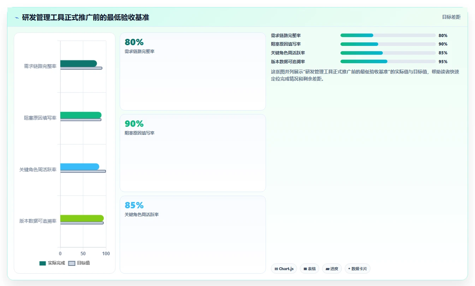Click the gray target bar for 关键角色周活跃率
The image size is (475, 286).
[83, 171]
